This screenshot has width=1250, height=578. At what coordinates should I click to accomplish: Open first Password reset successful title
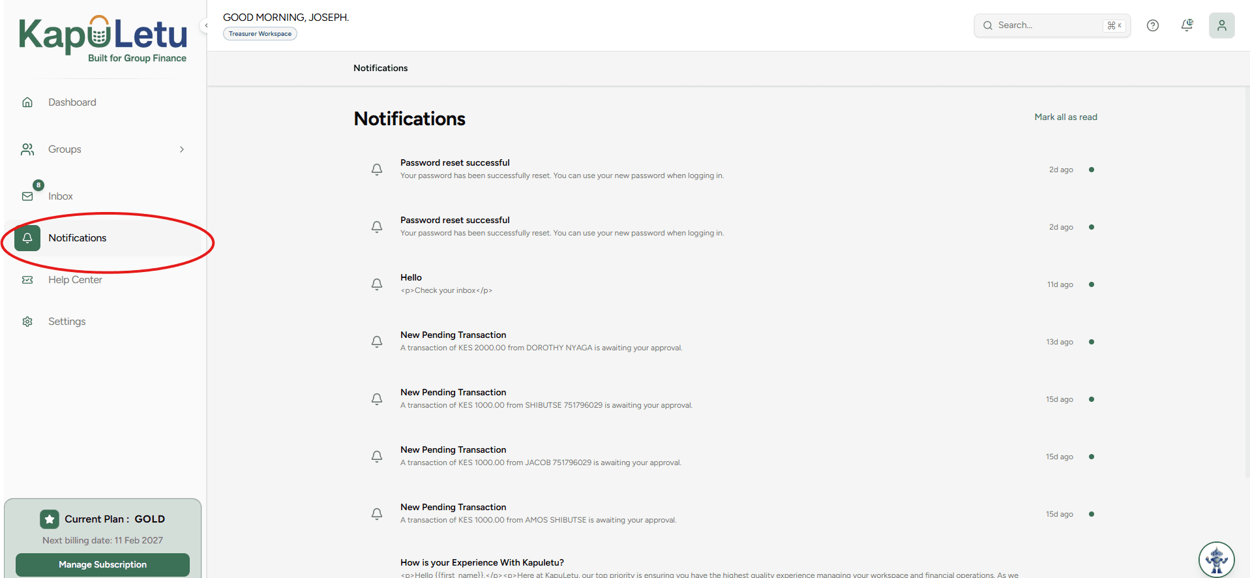[455, 163]
